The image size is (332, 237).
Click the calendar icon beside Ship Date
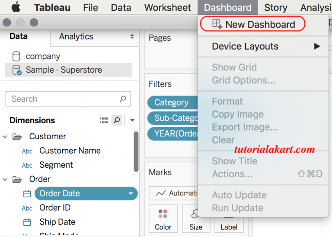click(x=27, y=222)
